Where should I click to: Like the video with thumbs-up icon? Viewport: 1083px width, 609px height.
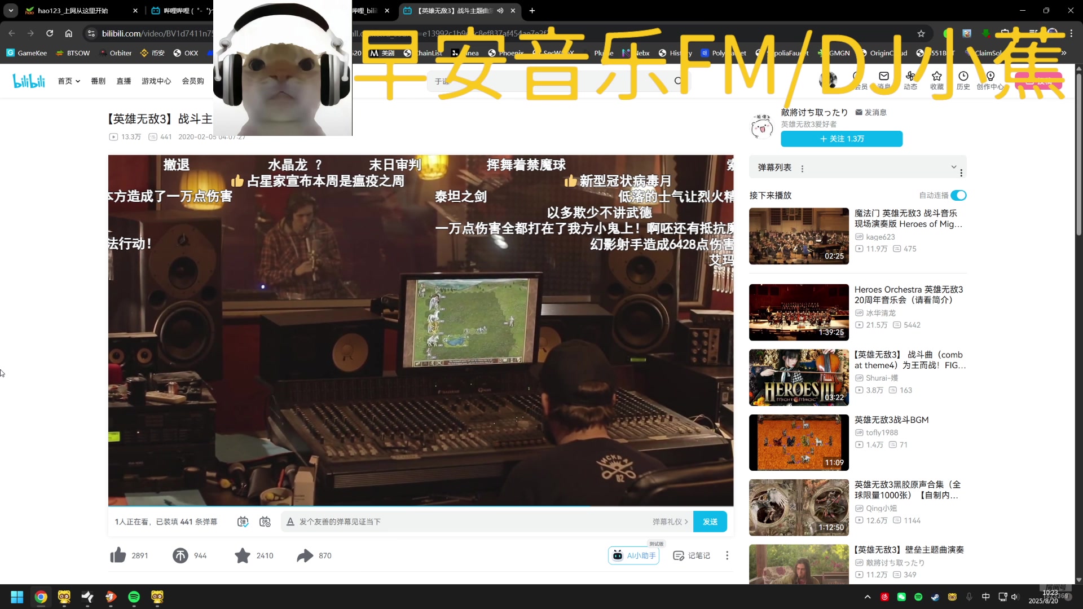click(118, 555)
